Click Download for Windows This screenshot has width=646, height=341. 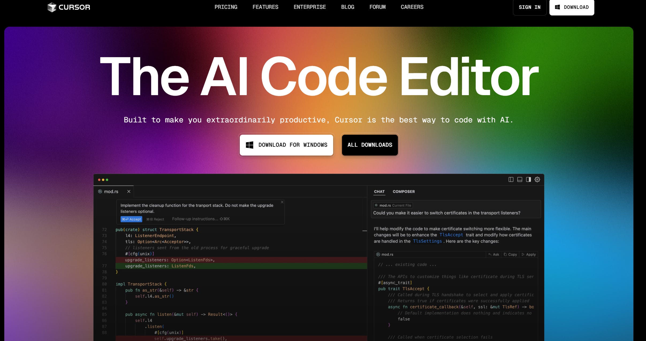(x=286, y=145)
